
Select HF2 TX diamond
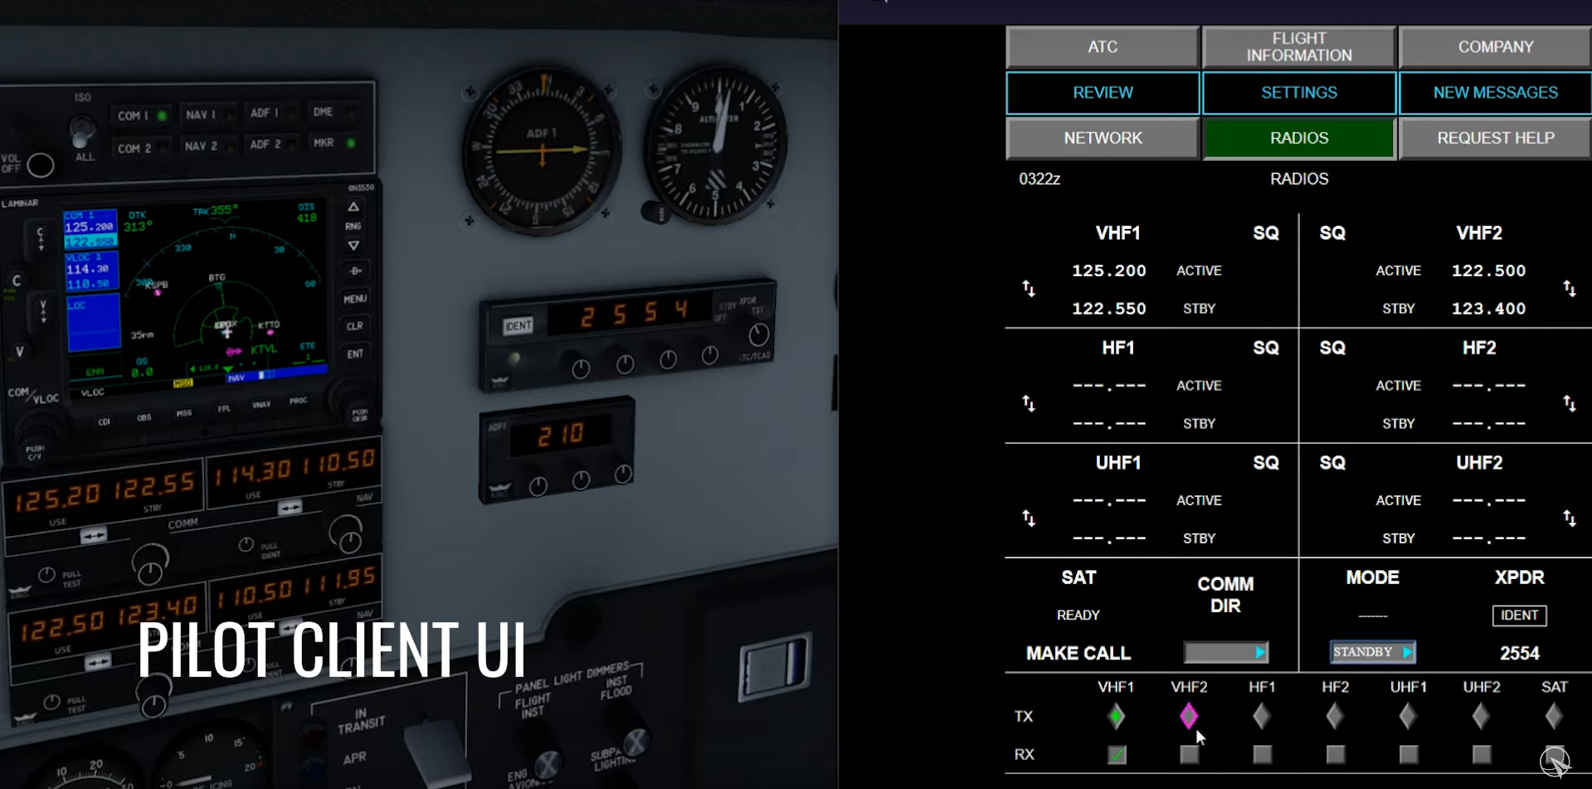point(1335,716)
